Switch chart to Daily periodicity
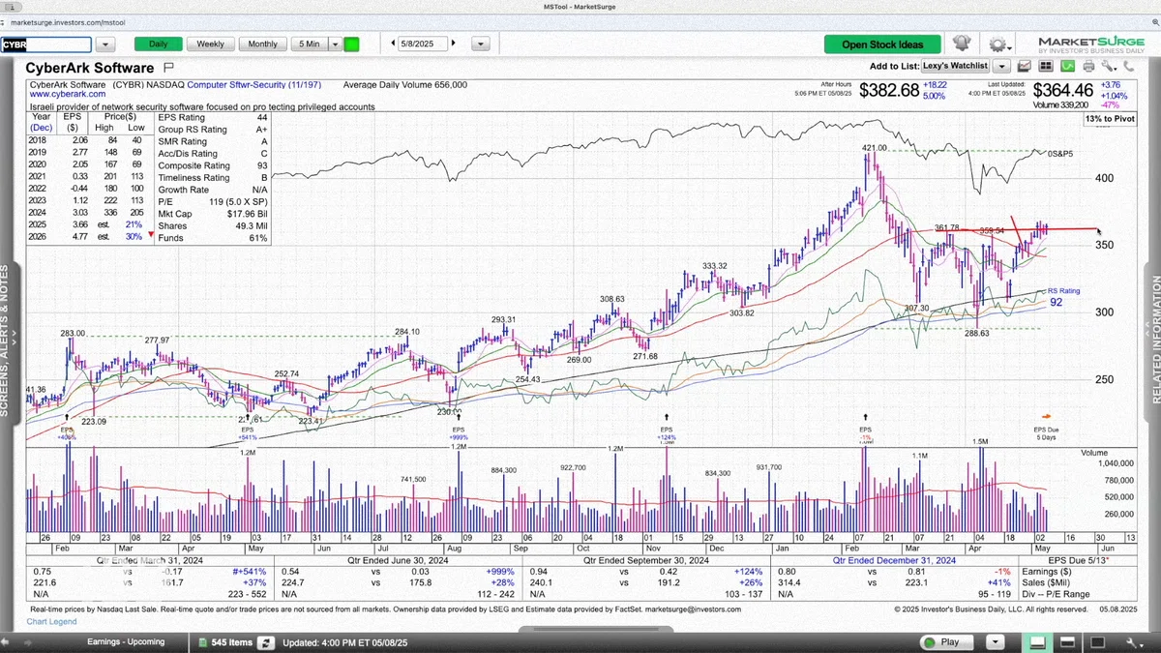The image size is (1161, 653). pos(158,44)
